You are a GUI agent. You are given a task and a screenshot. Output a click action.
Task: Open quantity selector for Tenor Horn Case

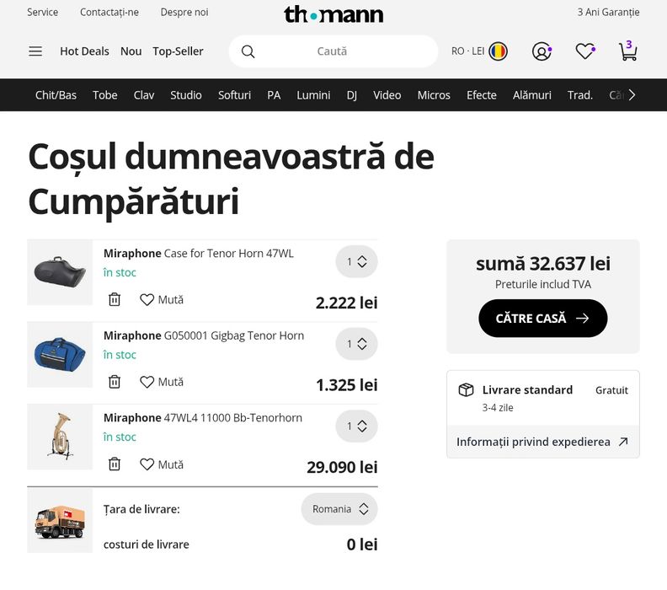point(356,261)
